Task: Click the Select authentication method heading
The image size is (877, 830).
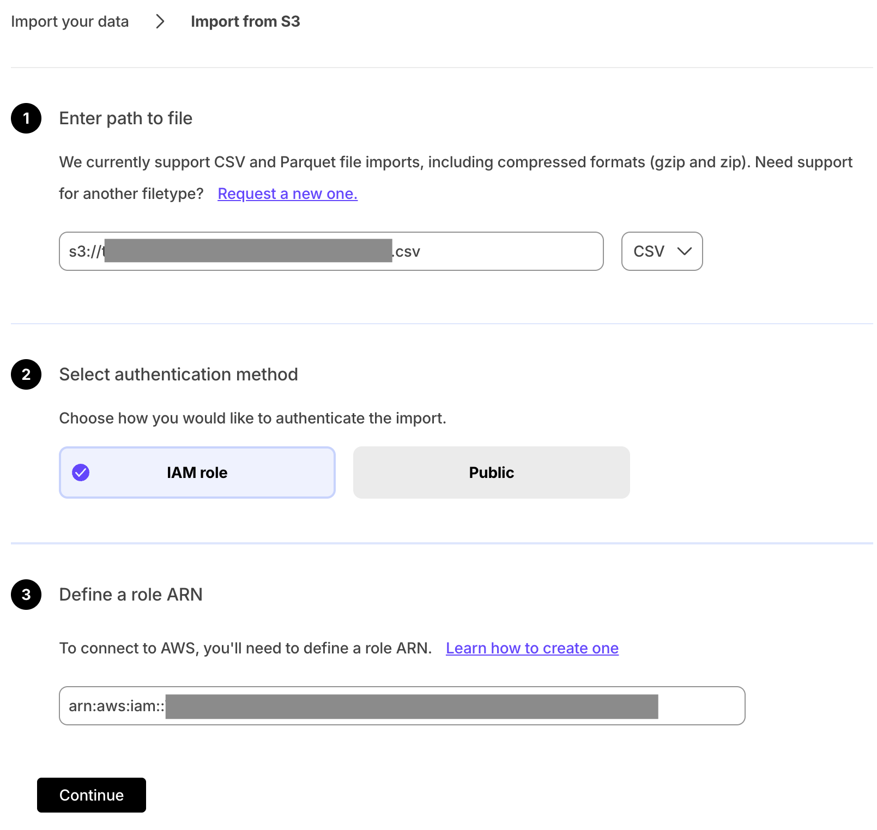Action: coord(178,374)
